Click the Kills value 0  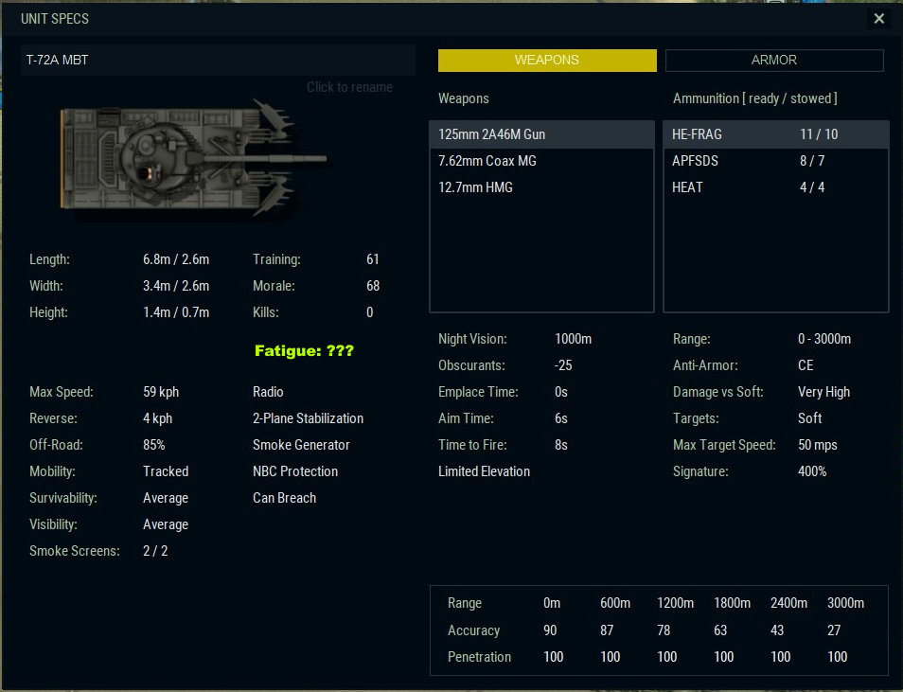pyautogui.click(x=370, y=312)
